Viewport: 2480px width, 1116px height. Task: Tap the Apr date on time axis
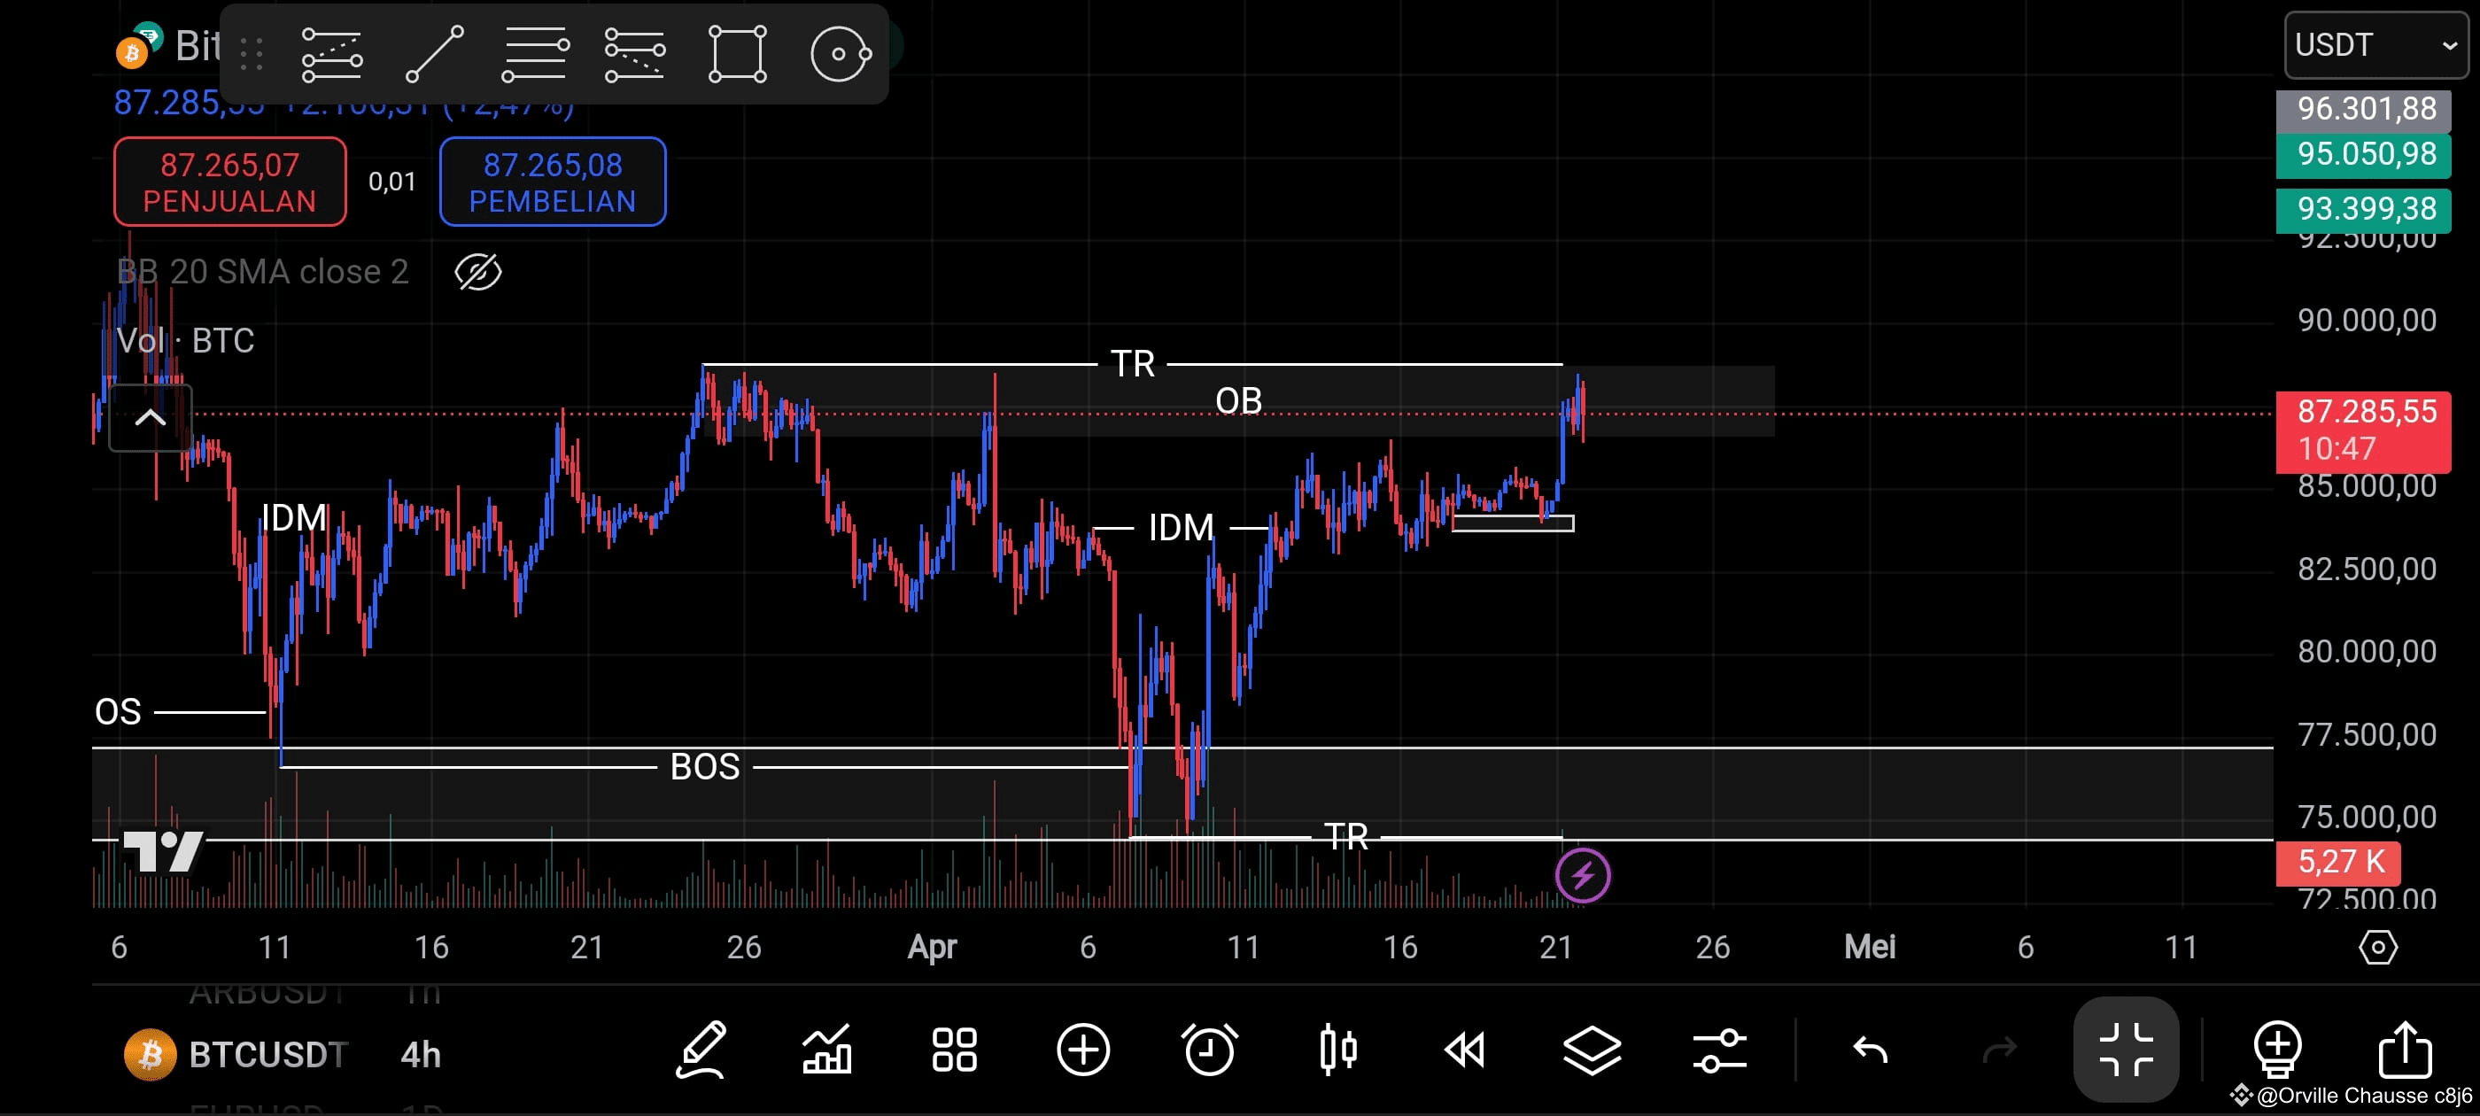(932, 948)
